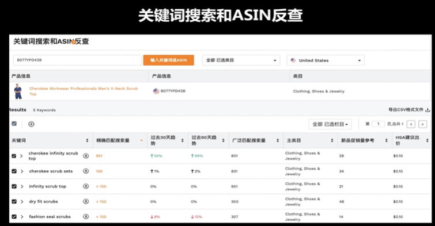
Task: Click the 55% 30-day trend value
Action: click(158, 156)
